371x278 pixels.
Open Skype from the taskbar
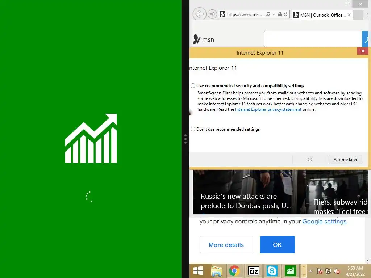click(272, 271)
